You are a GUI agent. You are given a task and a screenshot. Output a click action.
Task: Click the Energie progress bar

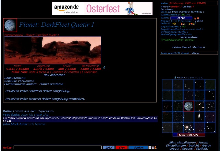pyautogui.click(x=188, y=135)
